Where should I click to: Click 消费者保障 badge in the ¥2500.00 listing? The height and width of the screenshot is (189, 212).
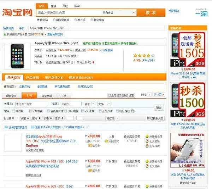click(x=147, y=187)
